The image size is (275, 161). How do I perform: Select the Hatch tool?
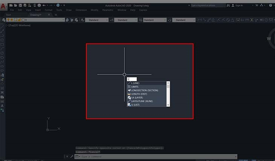click(x=2, y=88)
